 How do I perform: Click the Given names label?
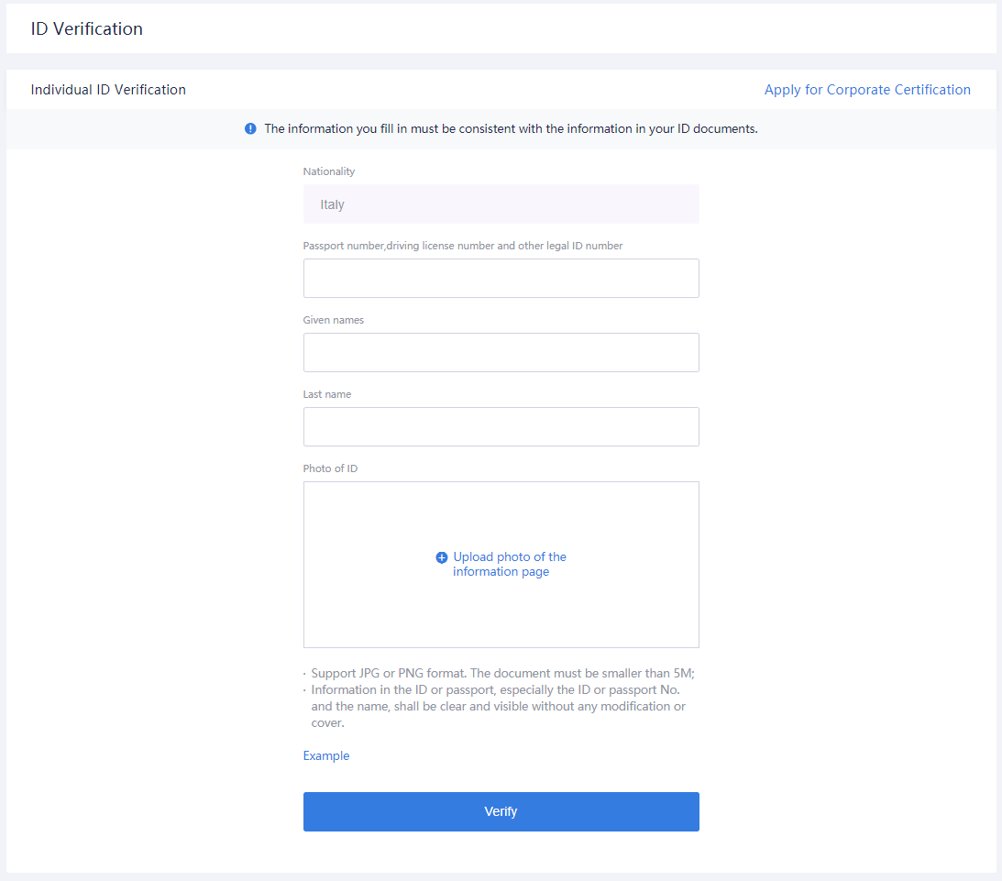(334, 320)
